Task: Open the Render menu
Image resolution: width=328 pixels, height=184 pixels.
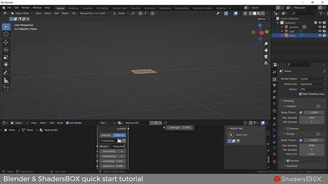Action: 26,8
